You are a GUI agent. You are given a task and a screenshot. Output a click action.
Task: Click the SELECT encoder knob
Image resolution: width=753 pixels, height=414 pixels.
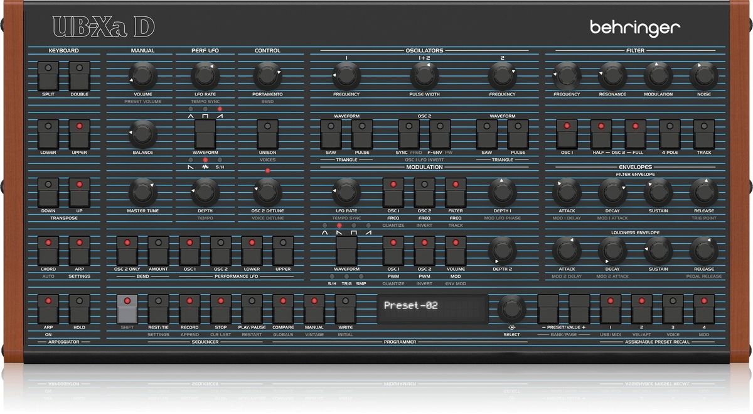point(512,308)
